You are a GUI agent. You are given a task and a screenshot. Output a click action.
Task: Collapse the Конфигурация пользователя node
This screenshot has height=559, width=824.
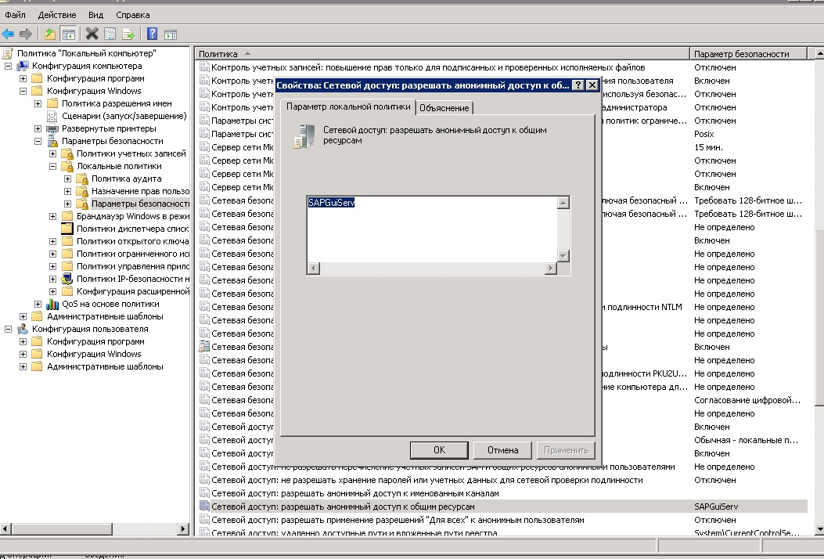pos(9,329)
